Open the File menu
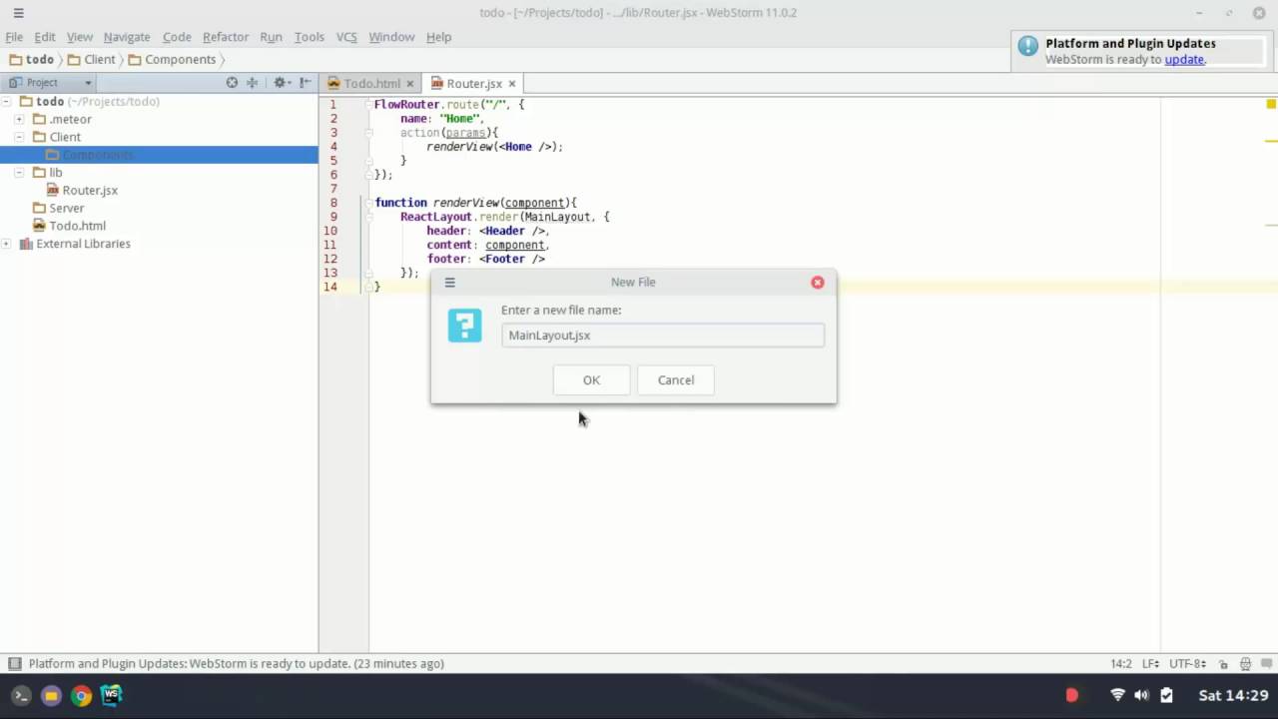This screenshot has height=719, width=1278. (14, 37)
